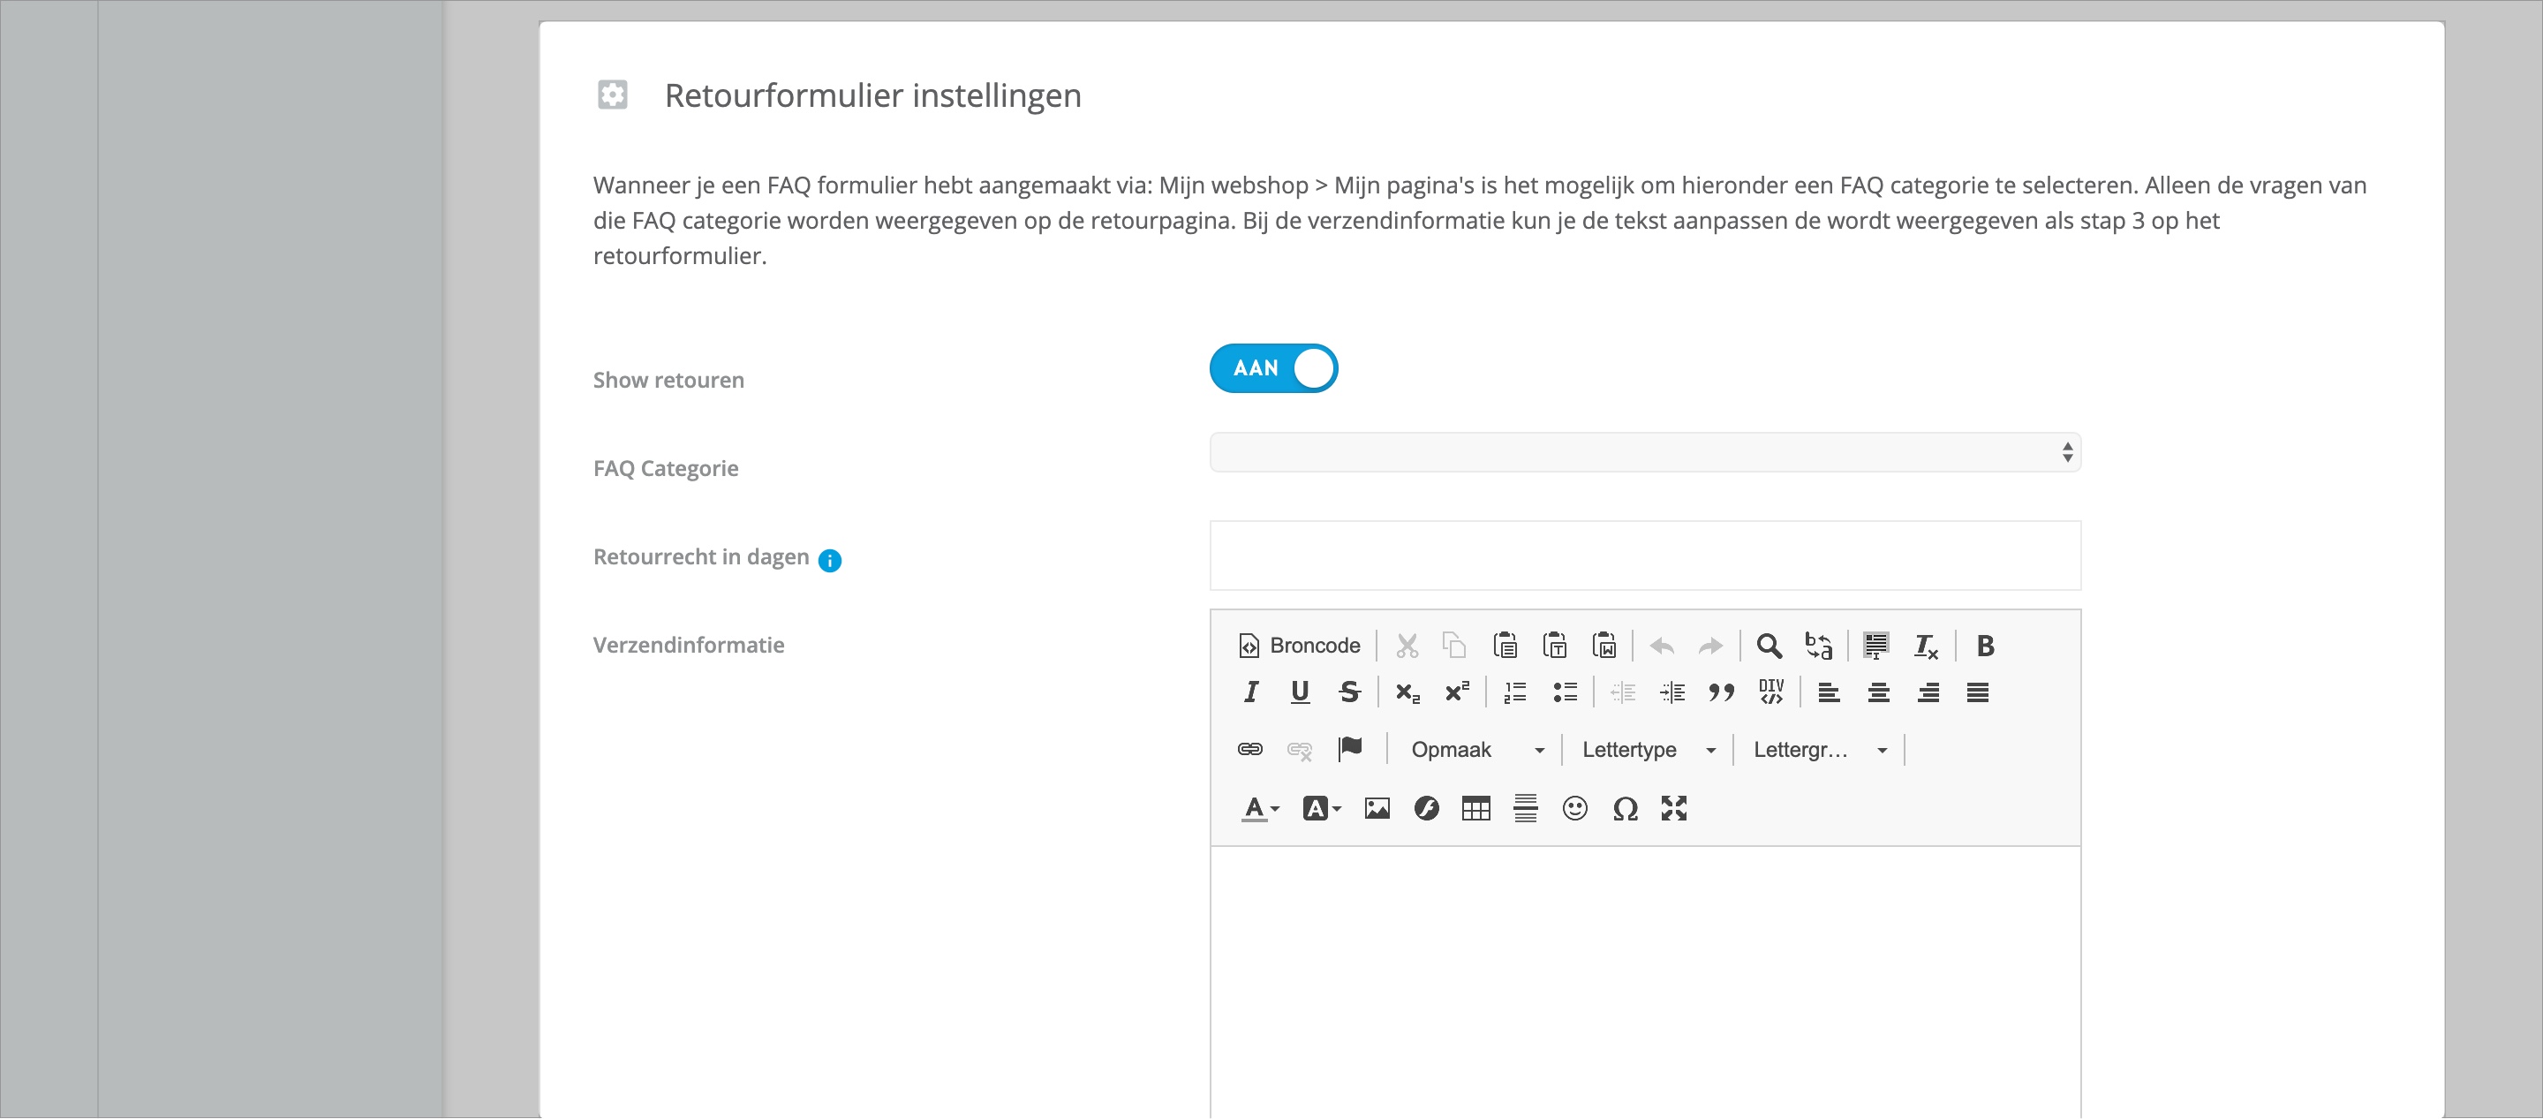
Task: Maximize the editor with fullscreen icon
Action: (1674, 809)
